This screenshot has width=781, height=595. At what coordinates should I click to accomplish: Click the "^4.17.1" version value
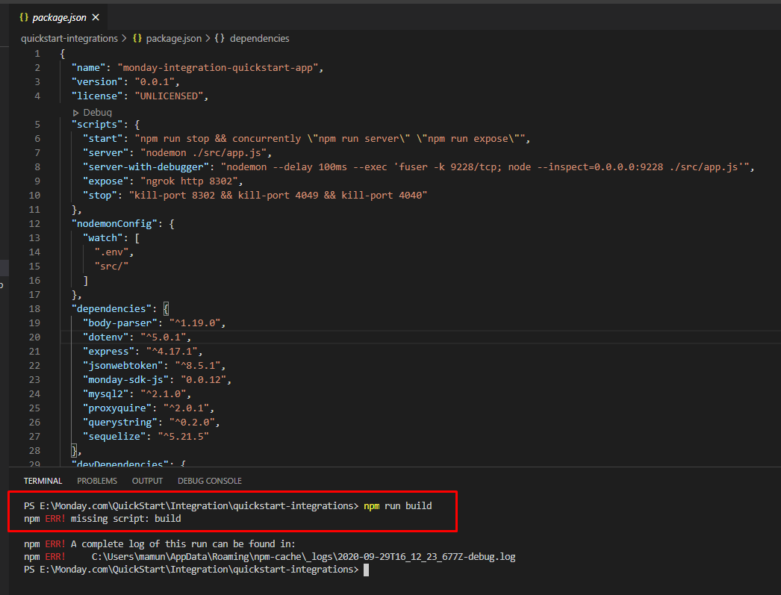pyautogui.click(x=172, y=352)
